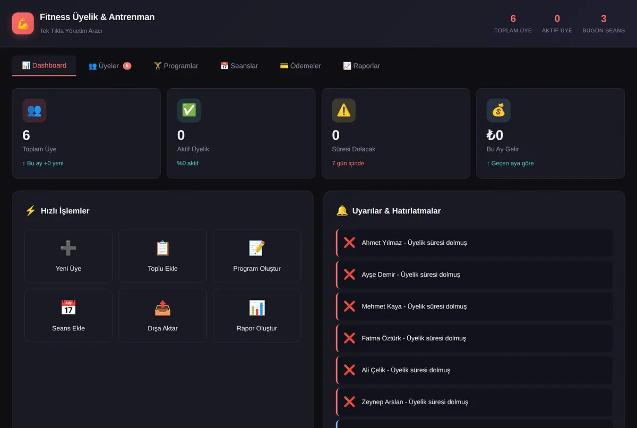Click the Rapor Oluştur button

point(257,315)
